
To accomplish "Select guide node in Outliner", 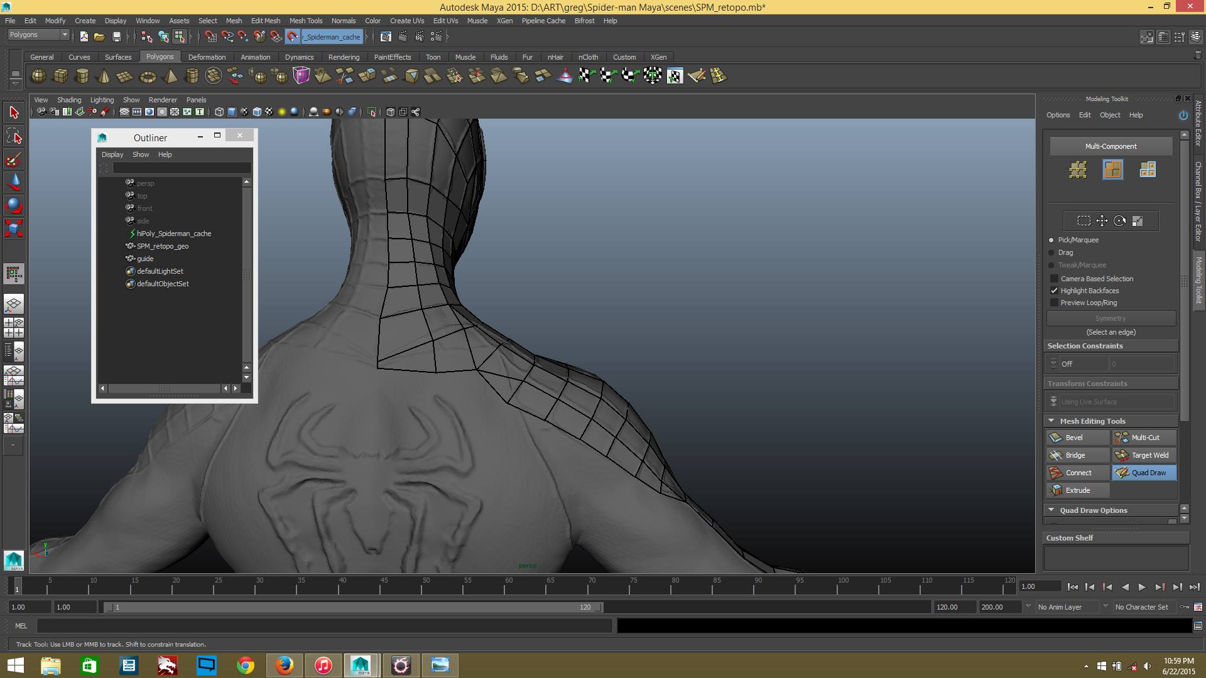I will click(x=145, y=259).
